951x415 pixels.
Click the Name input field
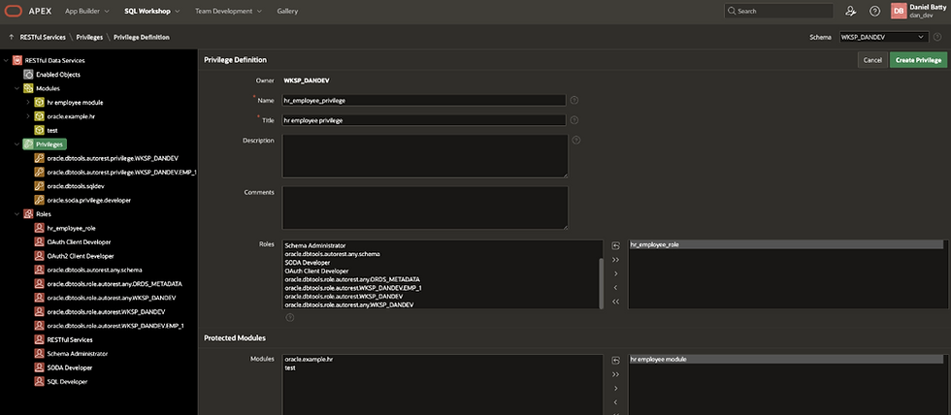coord(423,100)
